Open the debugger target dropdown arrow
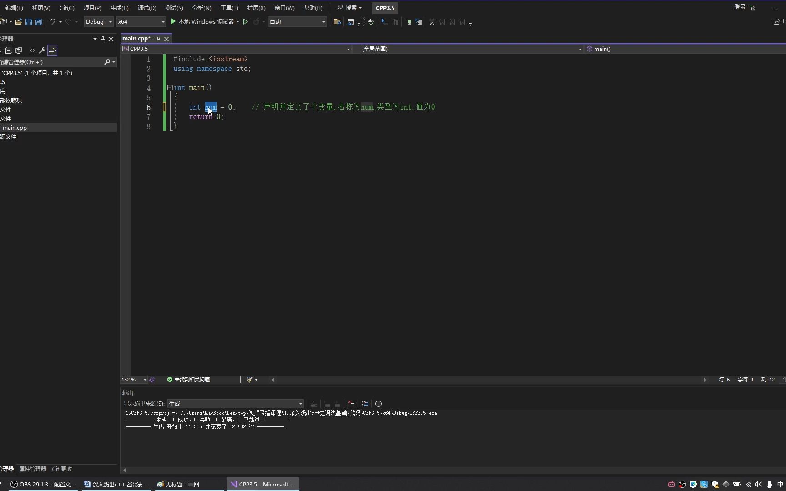Image resolution: width=786 pixels, height=491 pixels. tap(238, 22)
